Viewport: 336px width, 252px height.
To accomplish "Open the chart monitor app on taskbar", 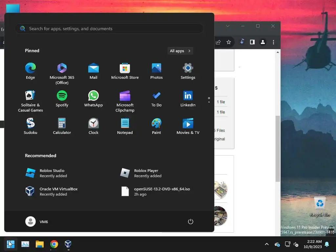I will tap(25, 244).
